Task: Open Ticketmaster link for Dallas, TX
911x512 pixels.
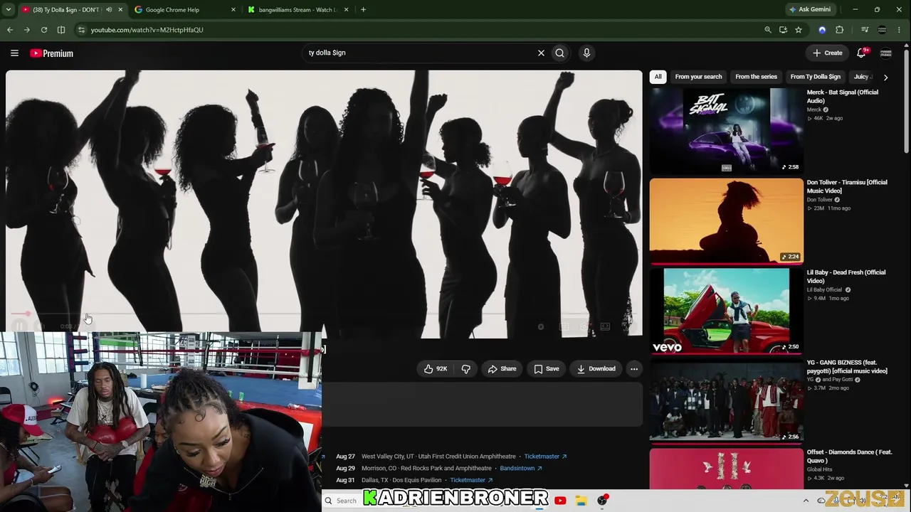Action: (471, 481)
